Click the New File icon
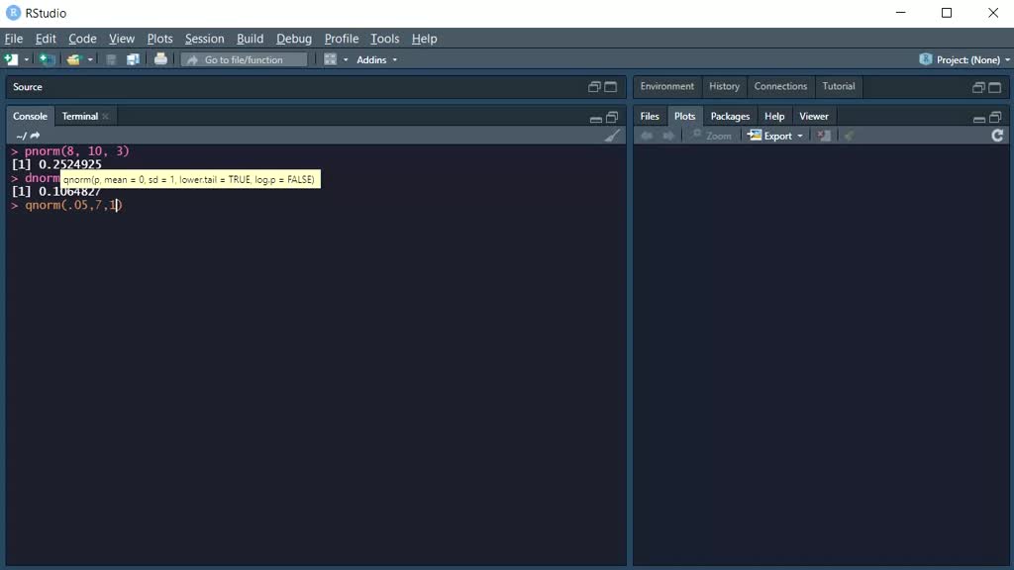The height and width of the screenshot is (570, 1014). tap(11, 59)
